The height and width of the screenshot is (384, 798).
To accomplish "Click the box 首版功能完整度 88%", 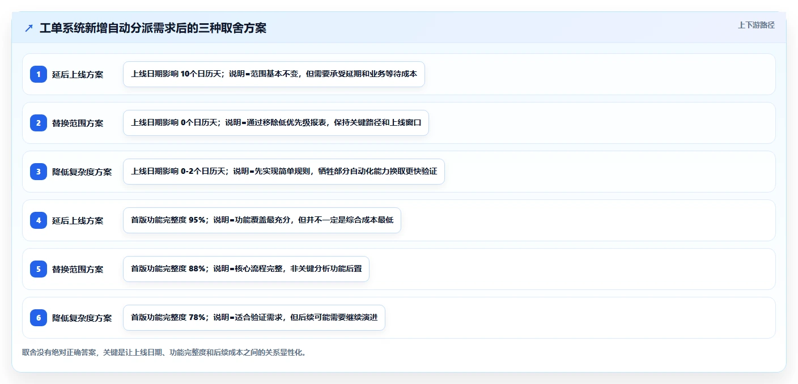I will (246, 269).
